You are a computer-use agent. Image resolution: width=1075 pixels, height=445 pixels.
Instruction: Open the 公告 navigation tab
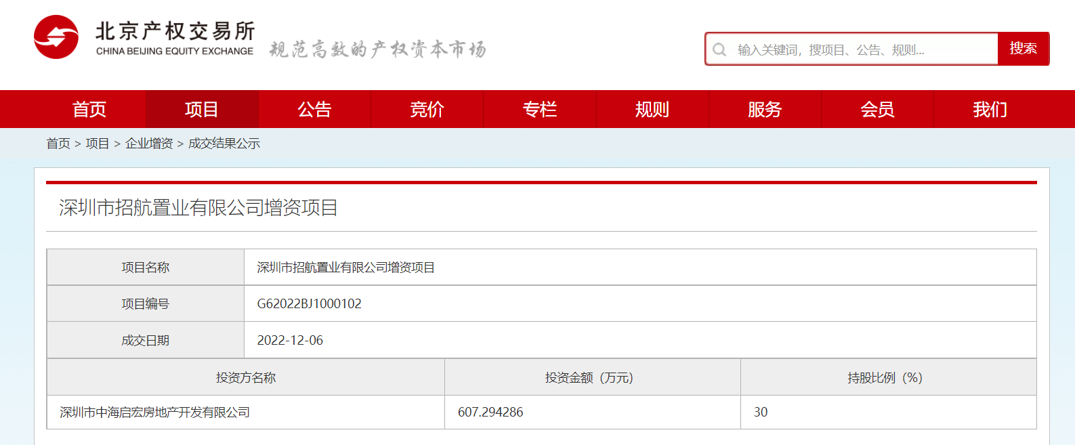point(314,109)
